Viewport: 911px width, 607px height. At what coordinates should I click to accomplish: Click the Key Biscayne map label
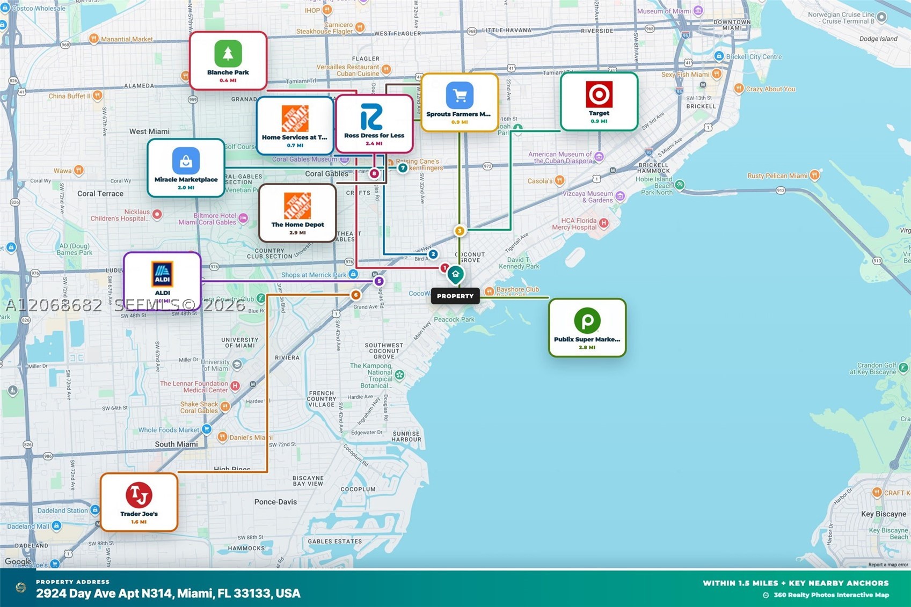point(883,514)
